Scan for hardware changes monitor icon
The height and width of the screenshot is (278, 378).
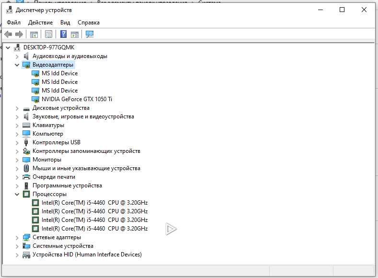pos(90,34)
